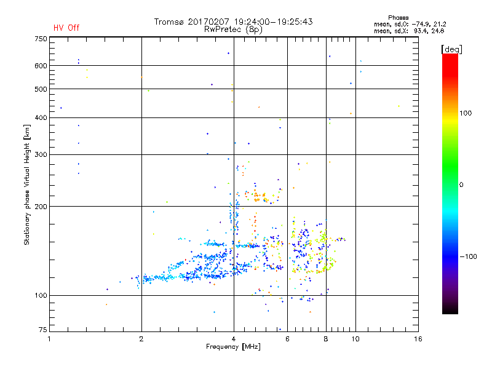This screenshot has width=492, height=369.
Task: Click the '4' frequency axis label
Action: 234,339
